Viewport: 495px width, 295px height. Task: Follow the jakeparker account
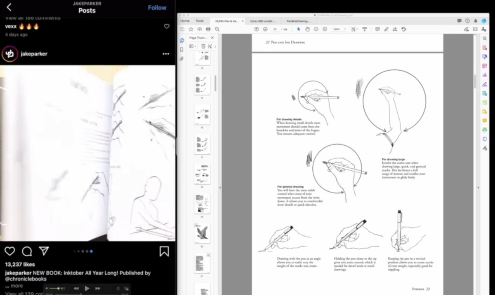pyautogui.click(x=157, y=7)
